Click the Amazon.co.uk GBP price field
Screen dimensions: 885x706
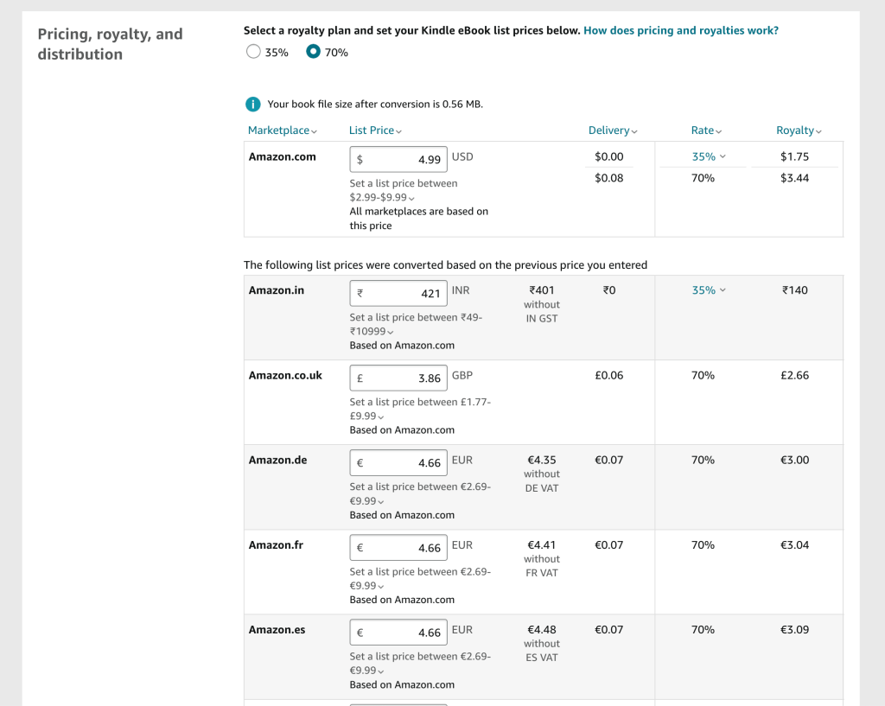(x=398, y=378)
